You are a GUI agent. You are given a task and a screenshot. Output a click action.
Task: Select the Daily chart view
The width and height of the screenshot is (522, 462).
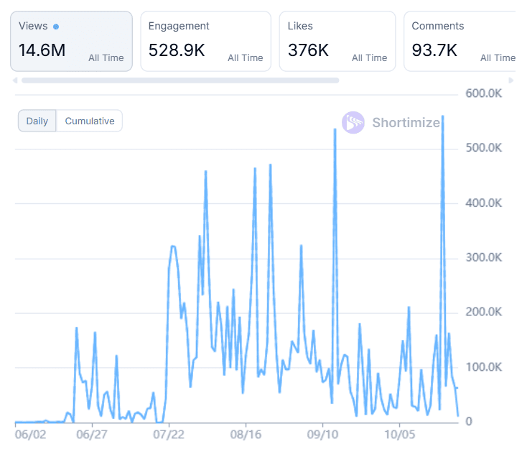[x=37, y=121]
